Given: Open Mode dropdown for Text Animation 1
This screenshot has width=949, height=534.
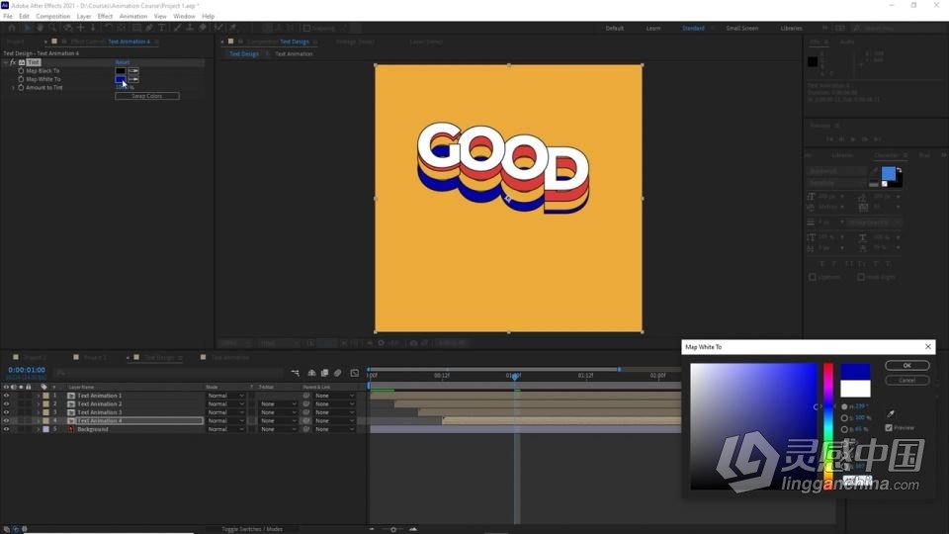Looking at the screenshot, I should [225, 396].
